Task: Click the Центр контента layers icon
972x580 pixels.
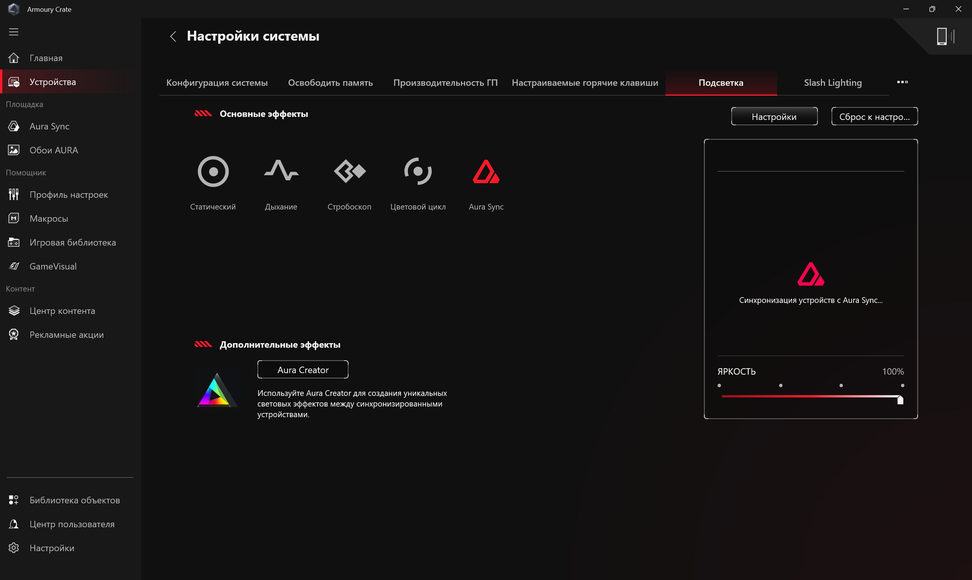Action: (x=14, y=311)
